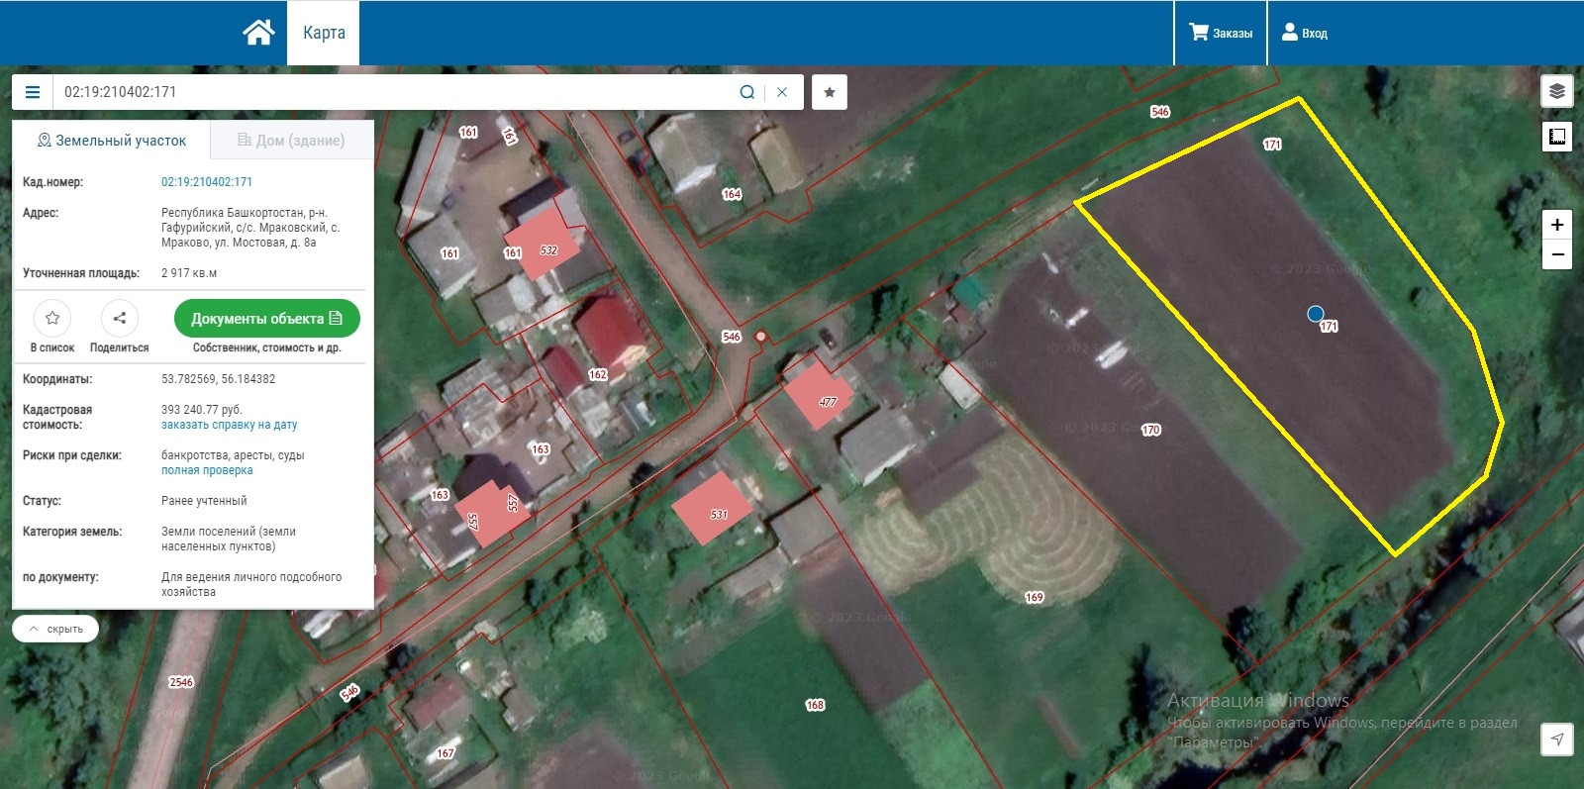Collapse info panel with скрыть
1584x789 pixels.
click(x=55, y=629)
